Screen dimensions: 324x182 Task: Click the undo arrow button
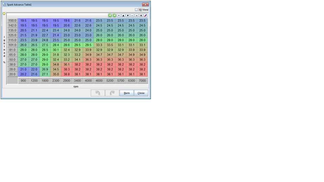(x=98, y=93)
